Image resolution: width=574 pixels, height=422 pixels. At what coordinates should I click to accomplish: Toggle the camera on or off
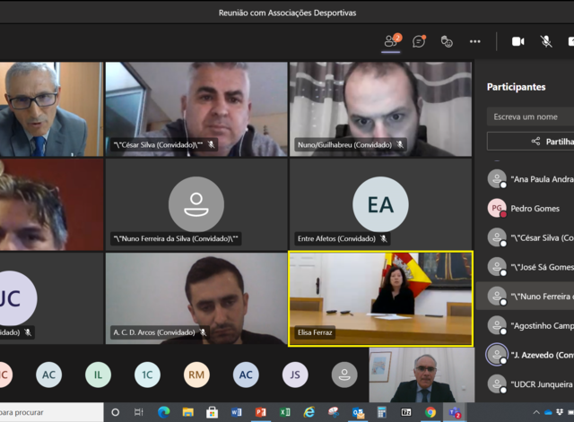517,41
